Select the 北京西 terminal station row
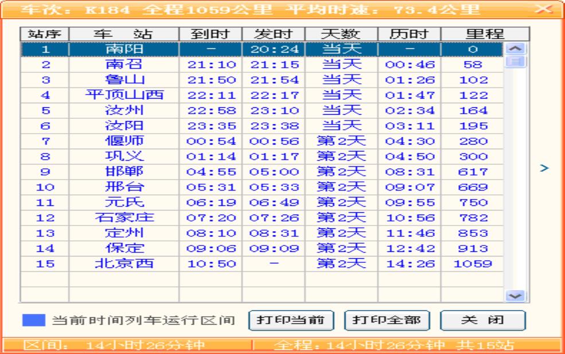565x354 pixels. pyautogui.click(x=124, y=264)
